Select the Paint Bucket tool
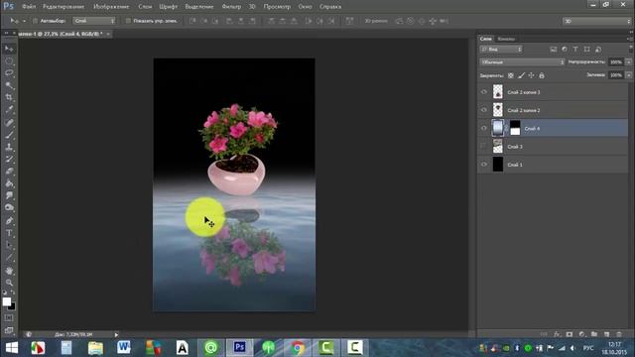The width and height of the screenshot is (635, 357). point(9,183)
